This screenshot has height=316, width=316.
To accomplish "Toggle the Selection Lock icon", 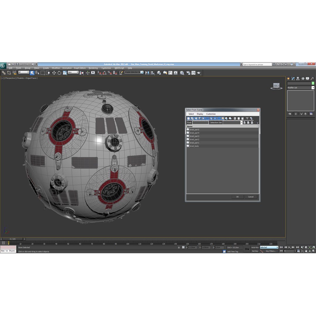I will pos(179,247).
